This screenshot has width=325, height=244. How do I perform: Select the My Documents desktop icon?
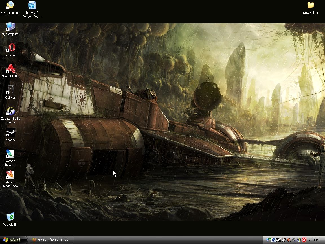[10, 7]
